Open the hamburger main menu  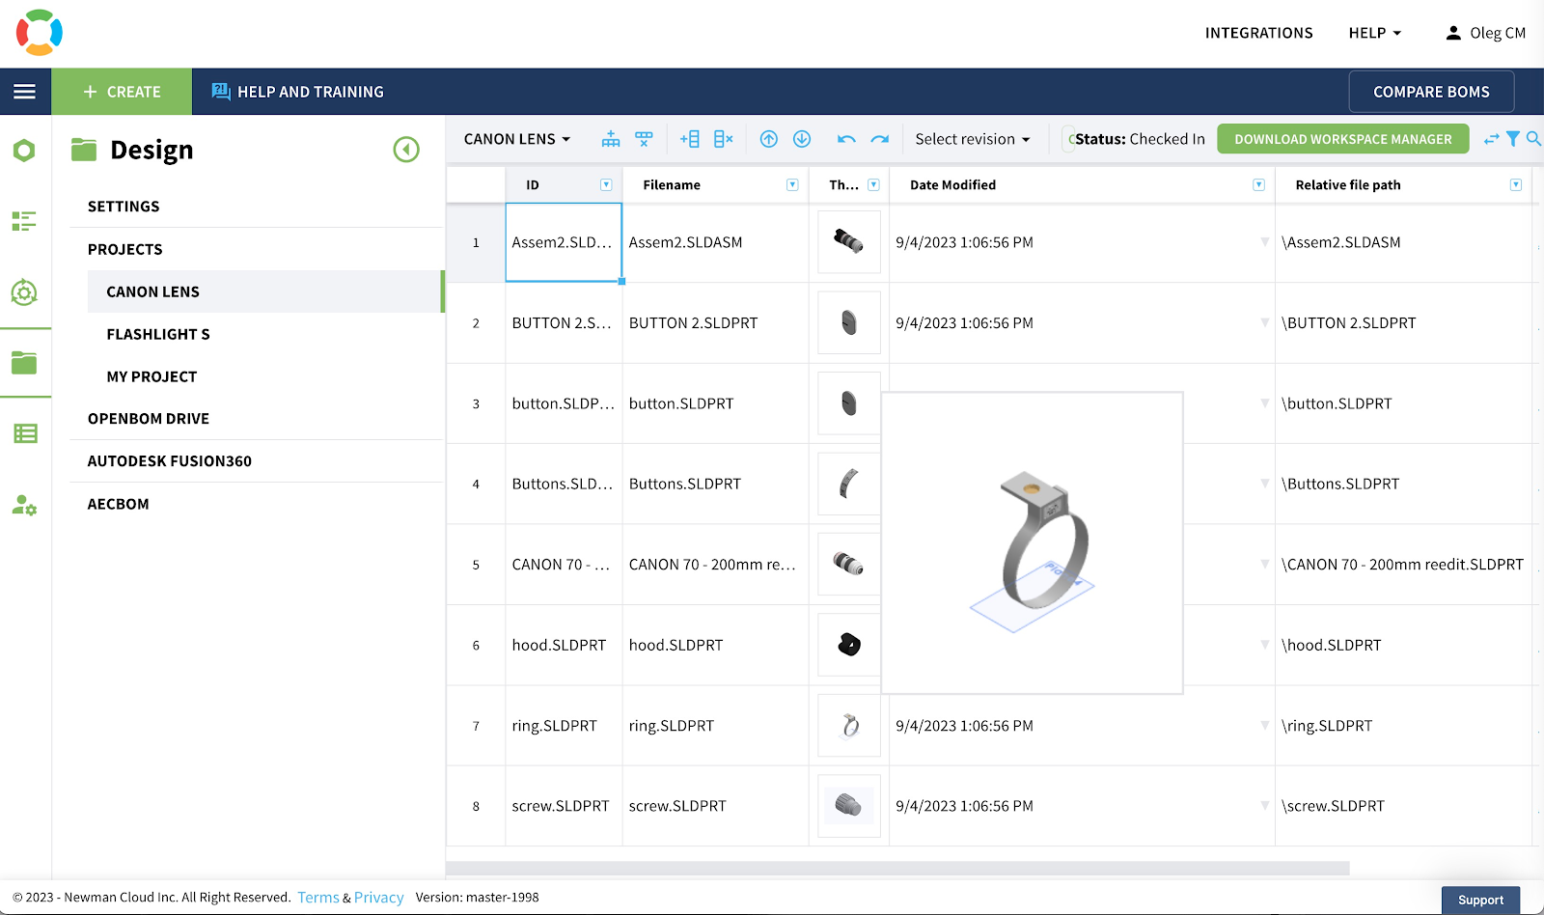pyautogui.click(x=25, y=92)
